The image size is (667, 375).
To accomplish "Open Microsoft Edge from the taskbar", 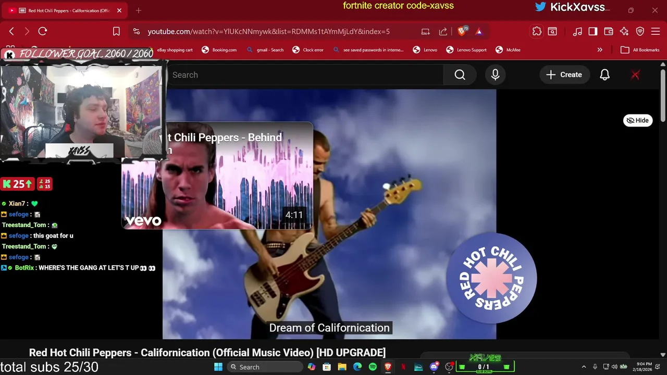I will [357, 367].
